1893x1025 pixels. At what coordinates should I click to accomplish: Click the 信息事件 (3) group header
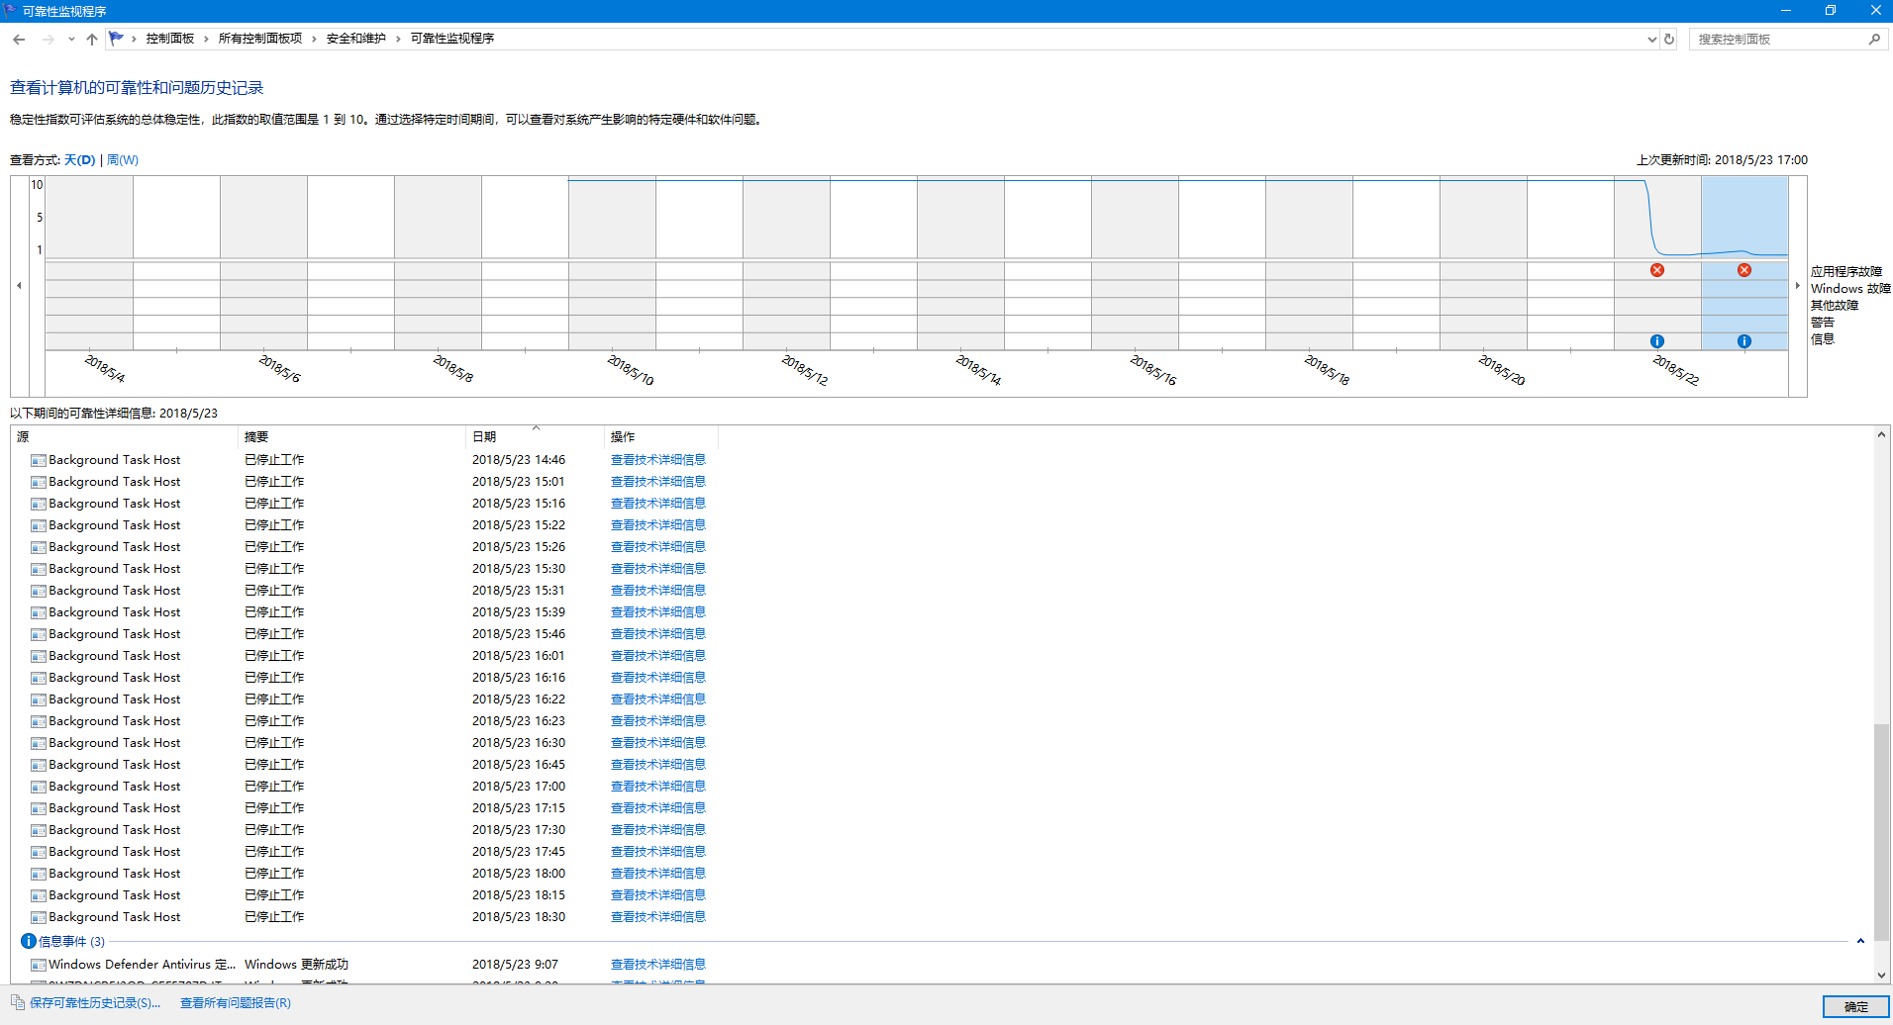coord(71,941)
